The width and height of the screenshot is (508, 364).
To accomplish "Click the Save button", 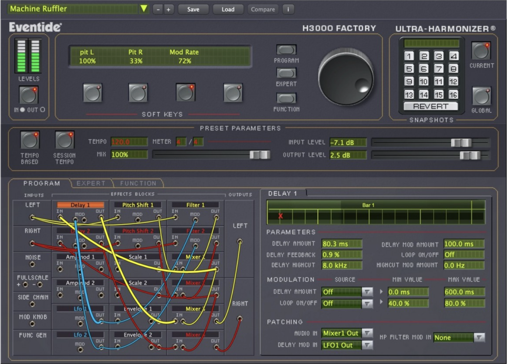I will [x=193, y=9].
